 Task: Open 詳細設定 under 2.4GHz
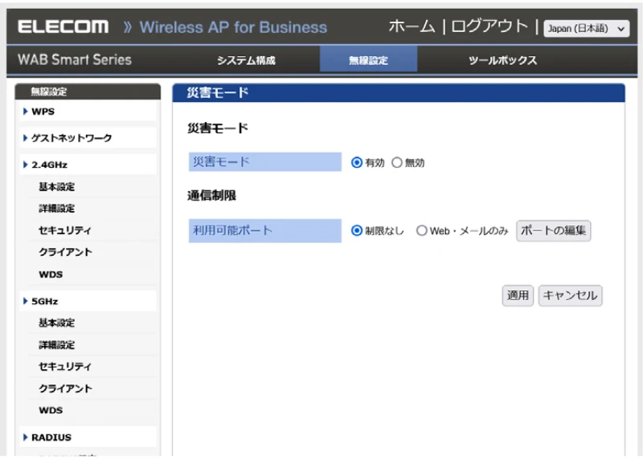(x=56, y=209)
